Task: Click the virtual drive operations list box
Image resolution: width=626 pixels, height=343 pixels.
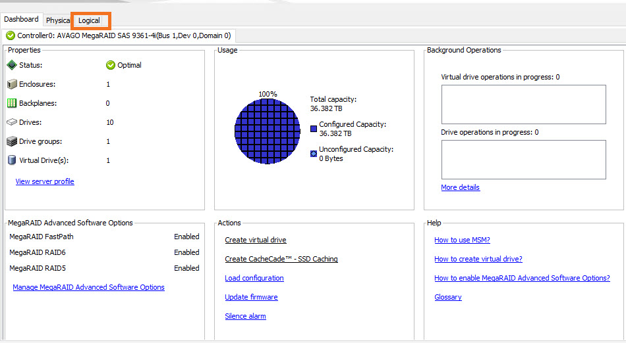Action: point(523,104)
